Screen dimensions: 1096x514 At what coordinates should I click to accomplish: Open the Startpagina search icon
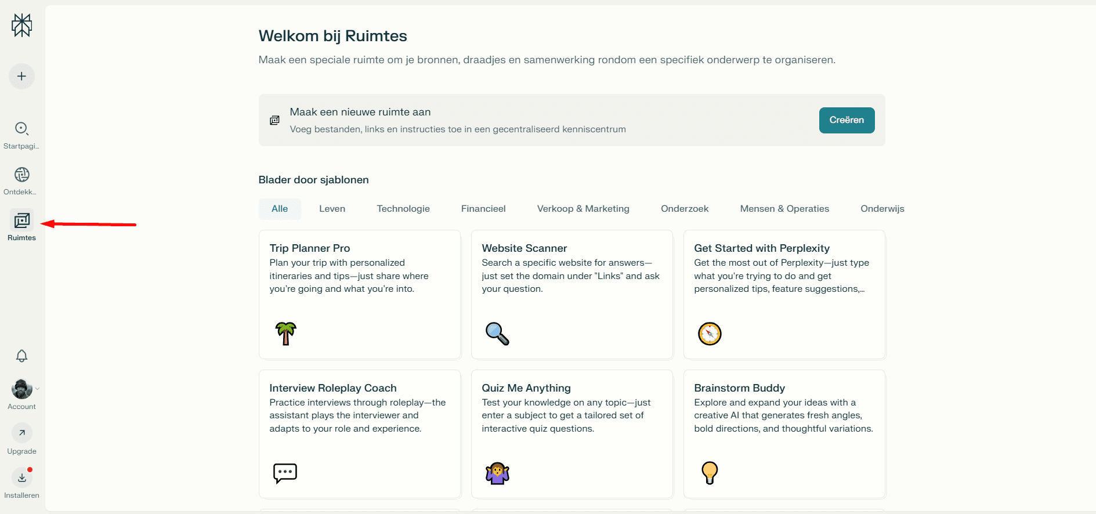click(22, 129)
